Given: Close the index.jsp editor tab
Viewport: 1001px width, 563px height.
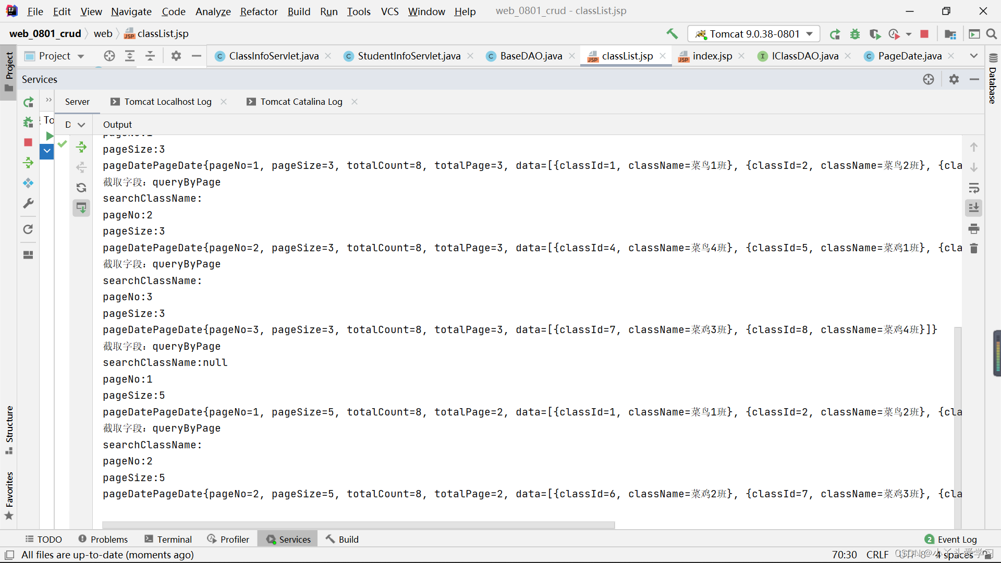Looking at the screenshot, I should [741, 56].
